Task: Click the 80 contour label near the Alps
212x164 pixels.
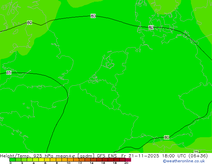Action: 167,138
